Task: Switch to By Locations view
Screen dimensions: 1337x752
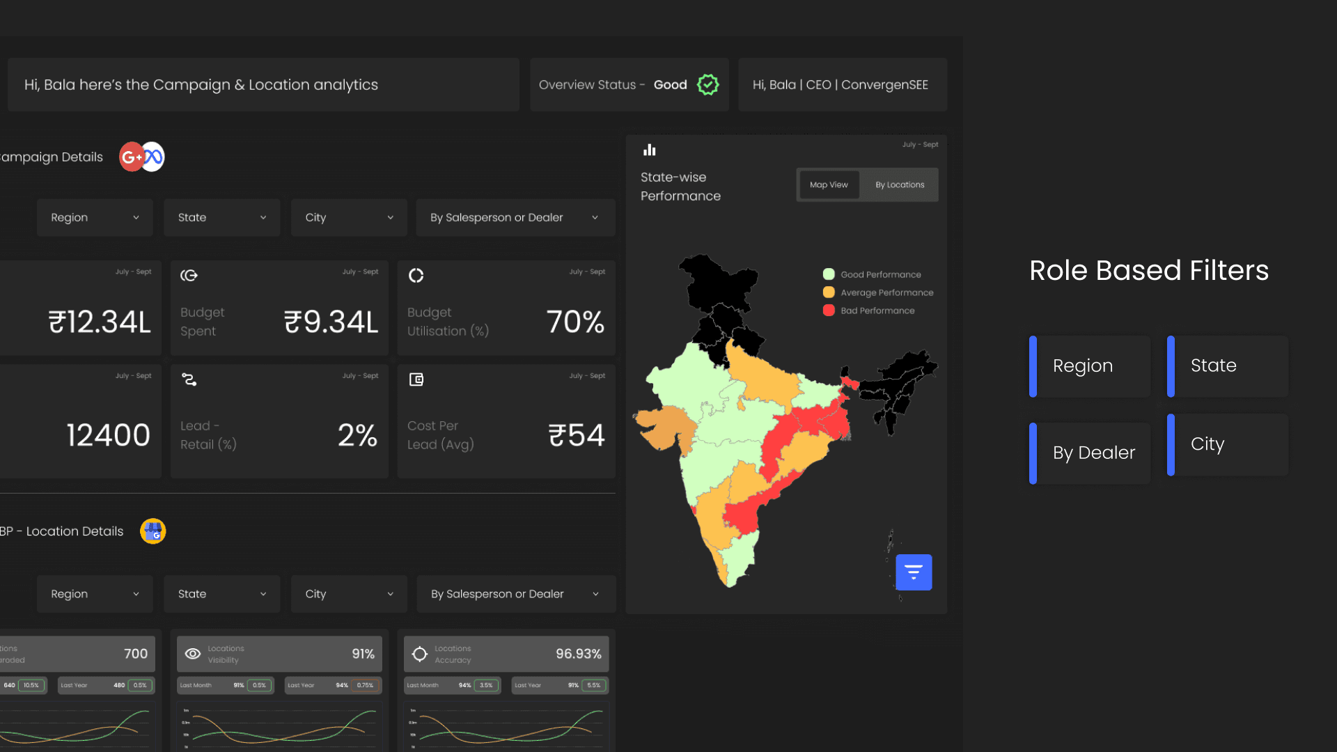Action: coord(900,185)
